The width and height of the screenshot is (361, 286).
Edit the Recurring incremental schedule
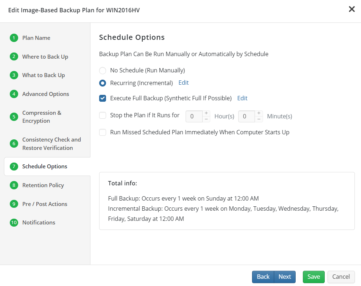[x=183, y=83]
